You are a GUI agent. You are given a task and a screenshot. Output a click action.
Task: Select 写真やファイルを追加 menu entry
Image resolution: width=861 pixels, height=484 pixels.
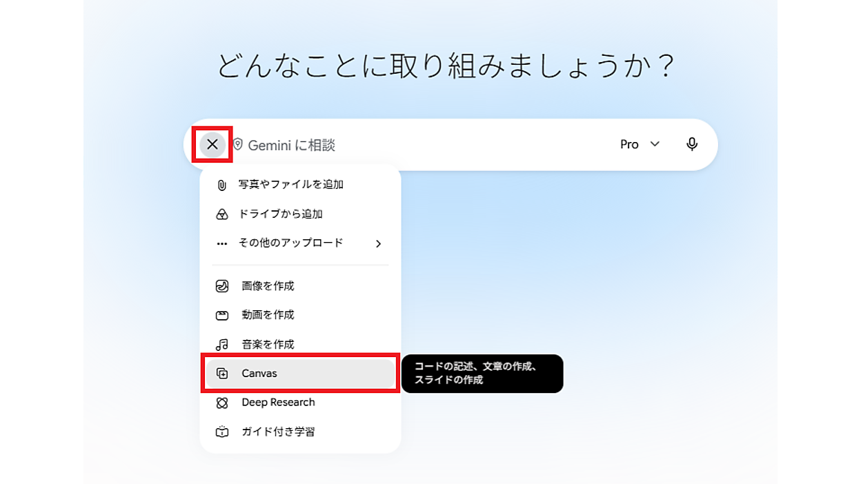point(300,185)
